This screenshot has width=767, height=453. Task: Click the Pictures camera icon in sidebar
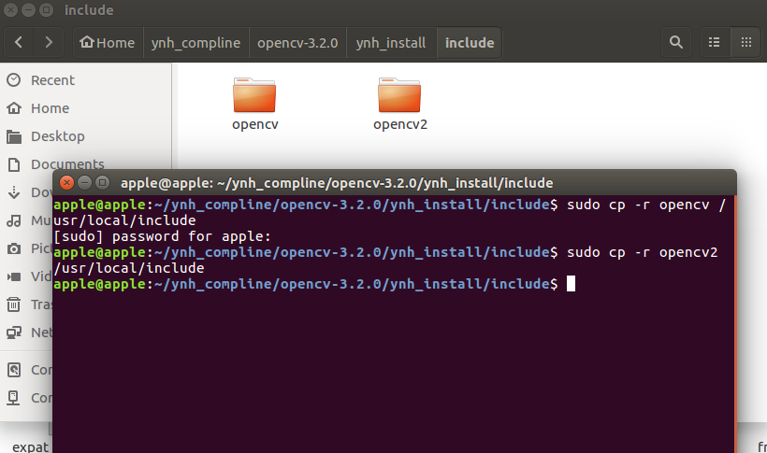[14, 248]
